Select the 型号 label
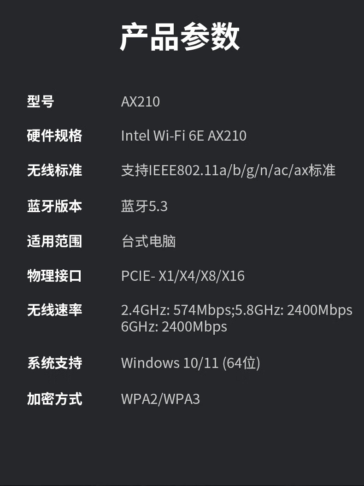 41,101
